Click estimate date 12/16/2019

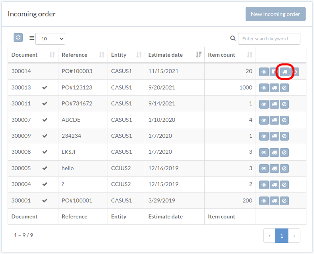click(x=163, y=169)
